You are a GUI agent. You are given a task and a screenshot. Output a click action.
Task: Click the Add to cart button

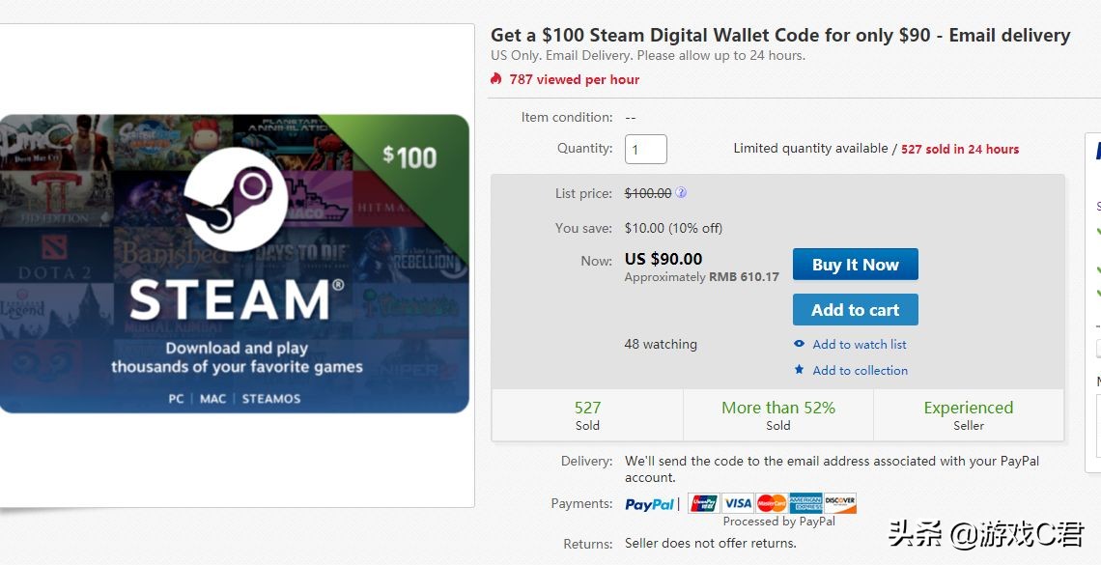click(x=855, y=309)
